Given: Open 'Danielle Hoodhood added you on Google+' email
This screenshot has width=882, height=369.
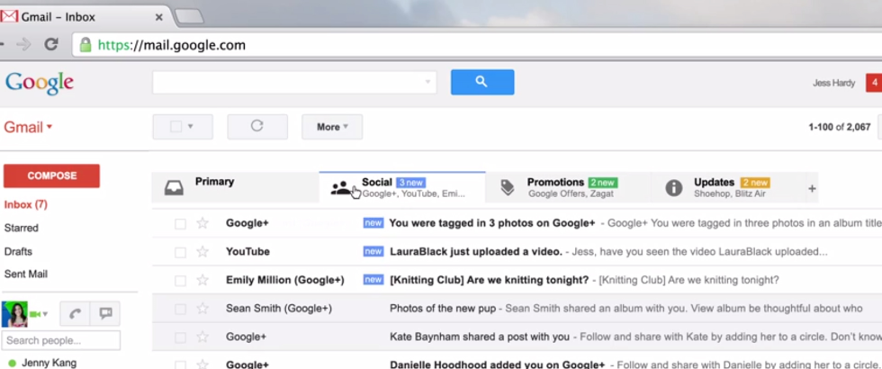Looking at the screenshot, I should [x=497, y=364].
